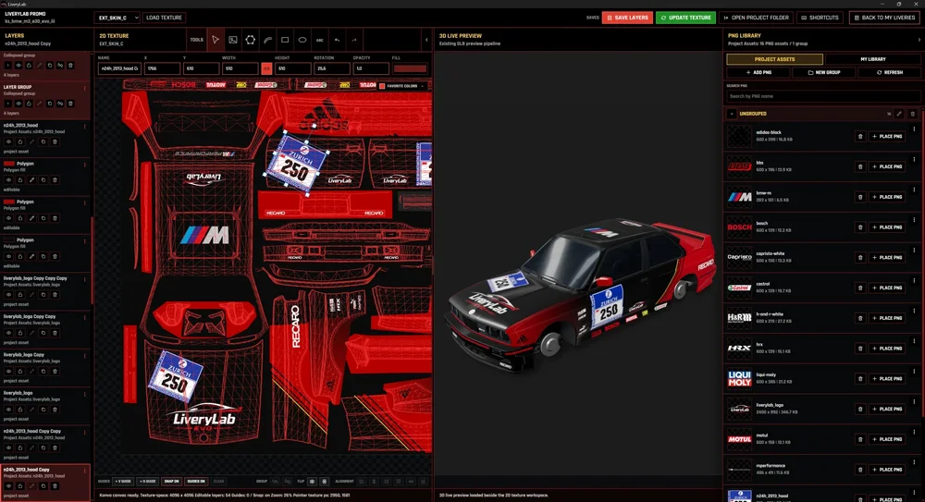Viewport: 925px width, 502px height.
Task: Lock the n24h_2013_hood layer
Action: click(x=20, y=142)
